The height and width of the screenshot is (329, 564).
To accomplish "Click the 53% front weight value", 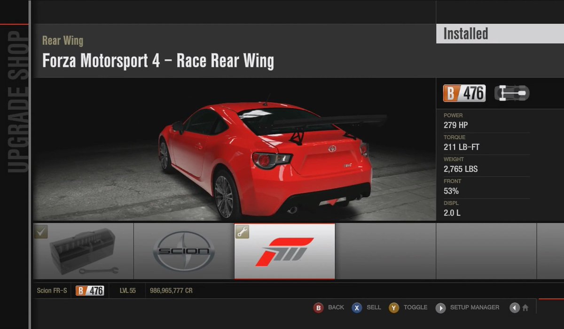I will coord(451,191).
